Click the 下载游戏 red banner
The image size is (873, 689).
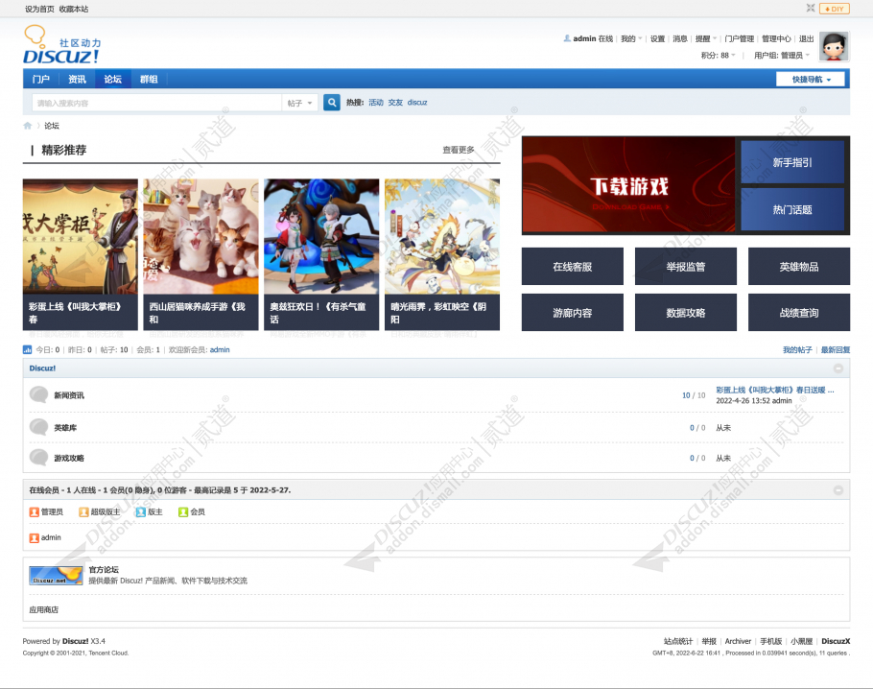(x=628, y=185)
